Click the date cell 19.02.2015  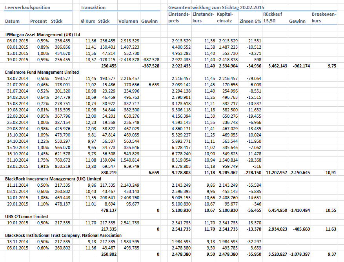click(18, 60)
